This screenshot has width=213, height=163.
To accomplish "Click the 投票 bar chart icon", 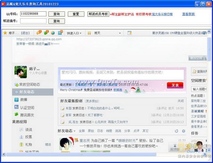I will [x=21, y=137].
